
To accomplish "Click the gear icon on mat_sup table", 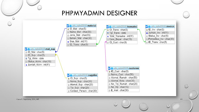I will click(x=29, y=49).
